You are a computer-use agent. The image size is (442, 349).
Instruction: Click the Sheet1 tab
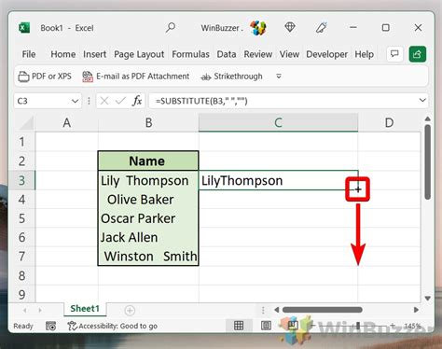[x=85, y=309]
